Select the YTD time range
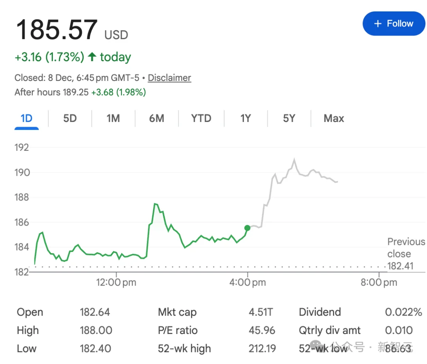 pyautogui.click(x=201, y=118)
